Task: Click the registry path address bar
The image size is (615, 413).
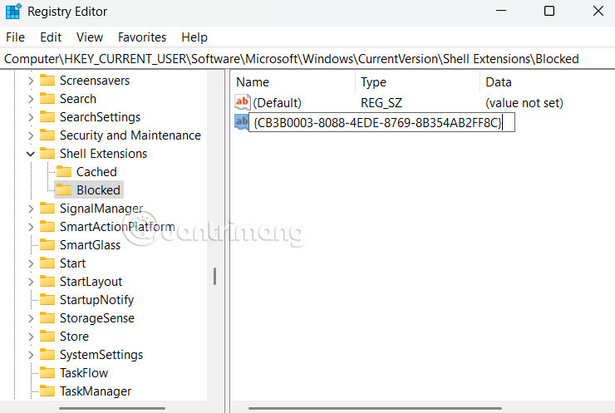Action: tap(307, 59)
